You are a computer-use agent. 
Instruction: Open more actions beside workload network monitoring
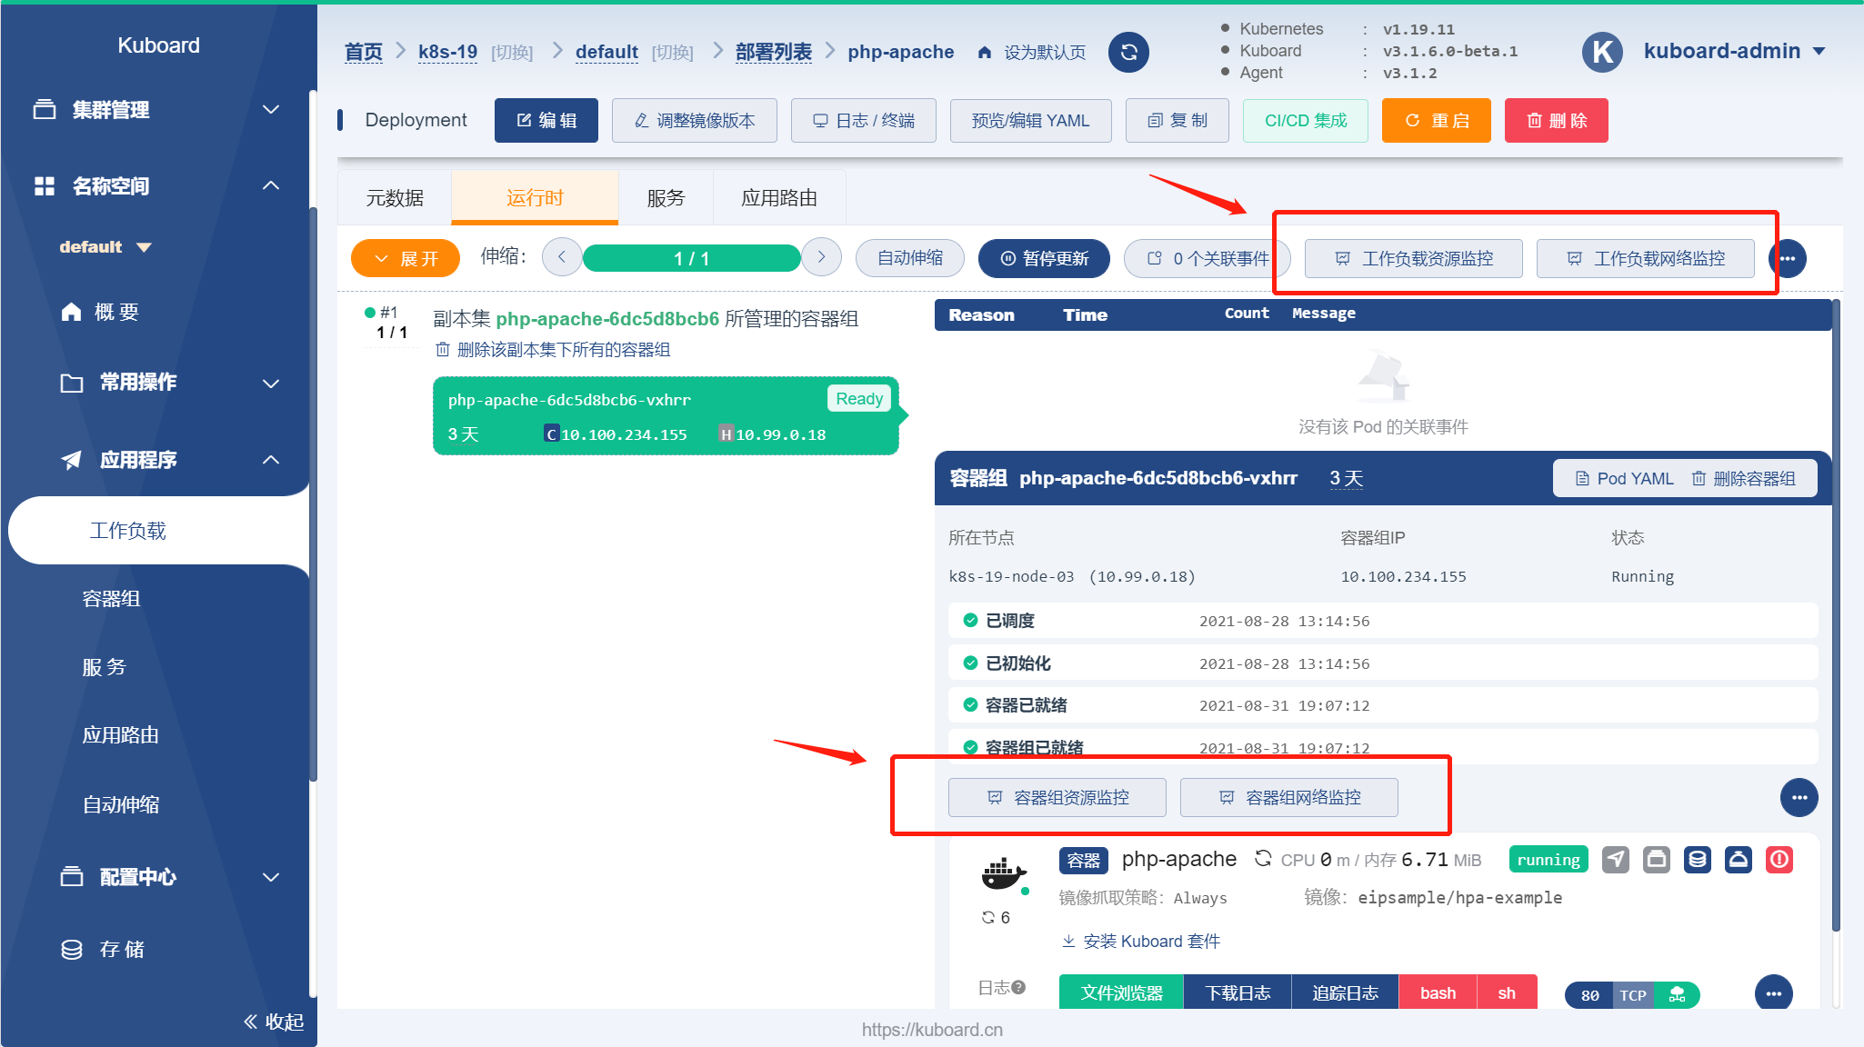click(x=1788, y=258)
